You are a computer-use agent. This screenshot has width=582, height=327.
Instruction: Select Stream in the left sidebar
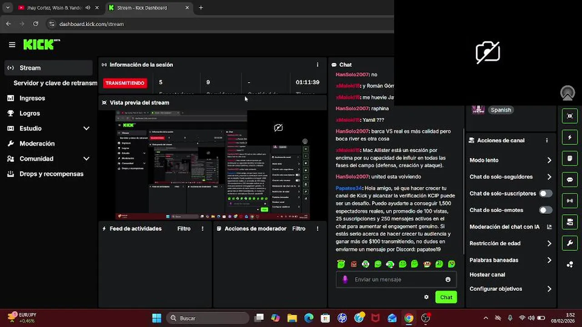(48, 68)
